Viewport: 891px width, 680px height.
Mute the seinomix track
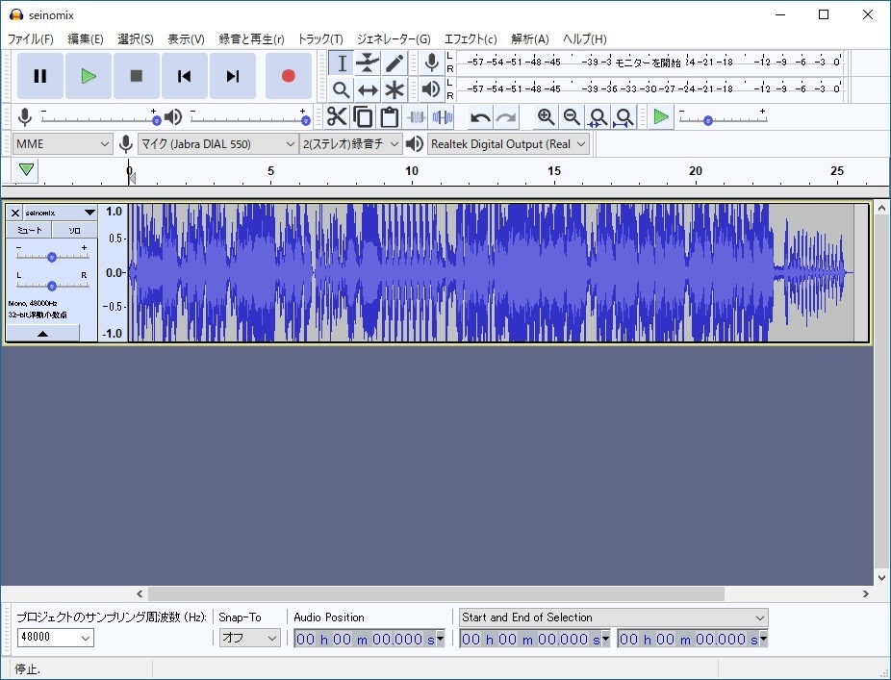click(30, 230)
